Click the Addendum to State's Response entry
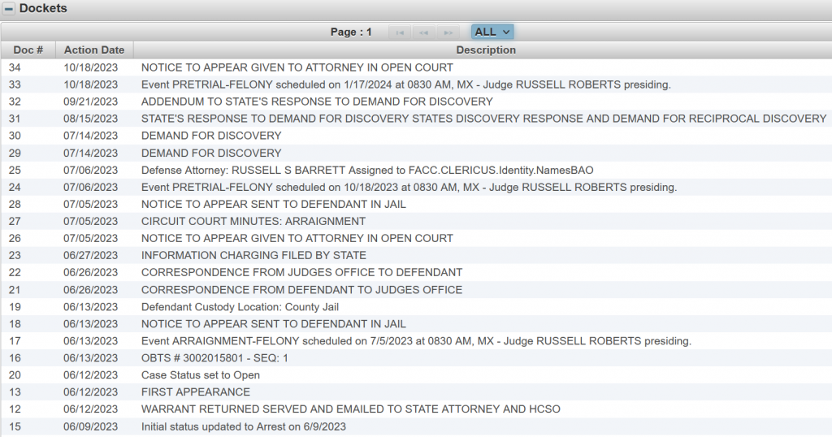The width and height of the screenshot is (832, 437). tap(317, 102)
